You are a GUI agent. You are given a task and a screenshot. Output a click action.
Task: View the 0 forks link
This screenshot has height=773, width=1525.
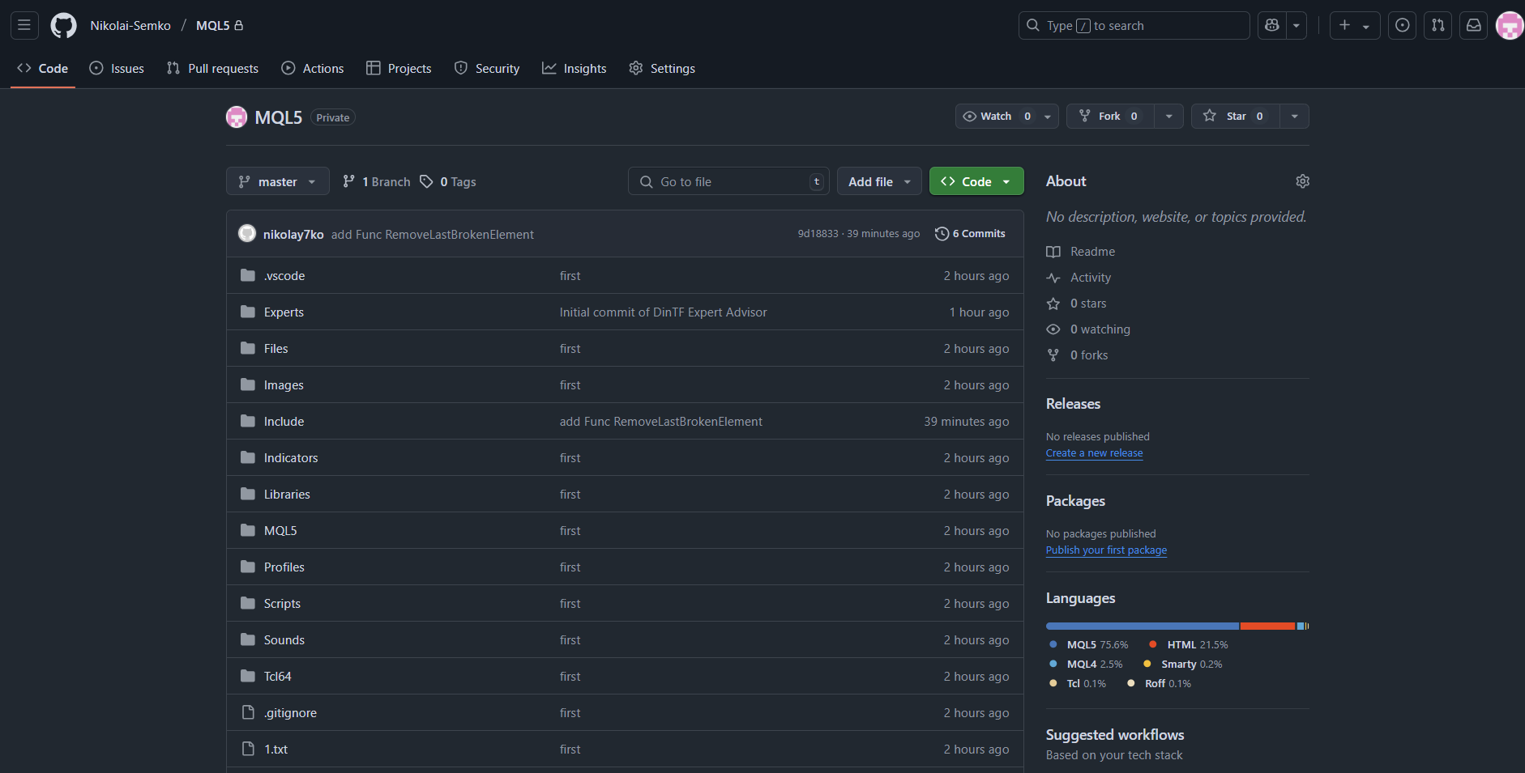(1078, 355)
